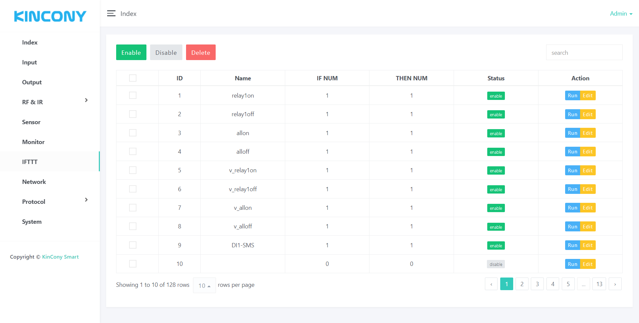
Task: Select the checkbox for relay1off row
Action: point(133,114)
